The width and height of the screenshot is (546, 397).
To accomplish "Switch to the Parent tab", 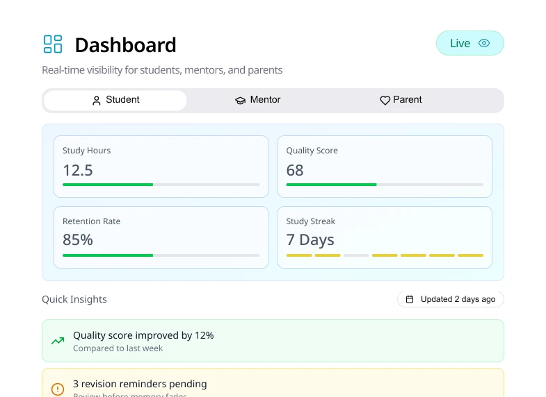I will [401, 100].
